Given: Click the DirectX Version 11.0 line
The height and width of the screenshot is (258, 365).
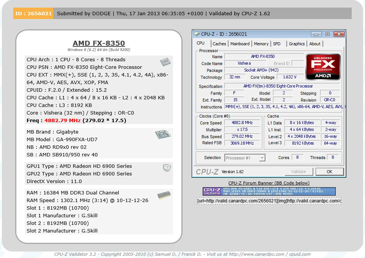Looking at the screenshot, I should (x=54, y=181).
